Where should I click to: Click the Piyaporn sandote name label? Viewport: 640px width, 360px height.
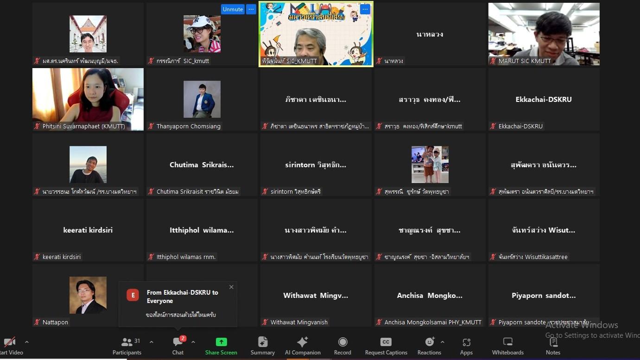(x=546, y=322)
